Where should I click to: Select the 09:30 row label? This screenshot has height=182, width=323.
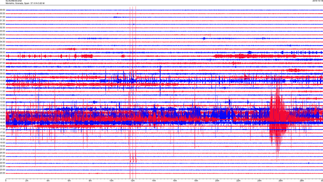[x=3, y=78]
